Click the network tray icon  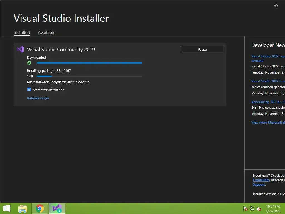tap(252, 209)
